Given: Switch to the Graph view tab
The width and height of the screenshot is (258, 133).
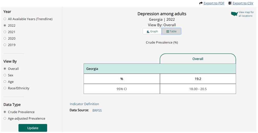Looking at the screenshot, I should (x=152, y=31).
